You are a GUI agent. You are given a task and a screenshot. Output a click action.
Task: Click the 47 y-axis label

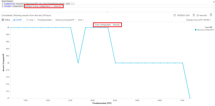pyautogui.click(x=8, y=98)
